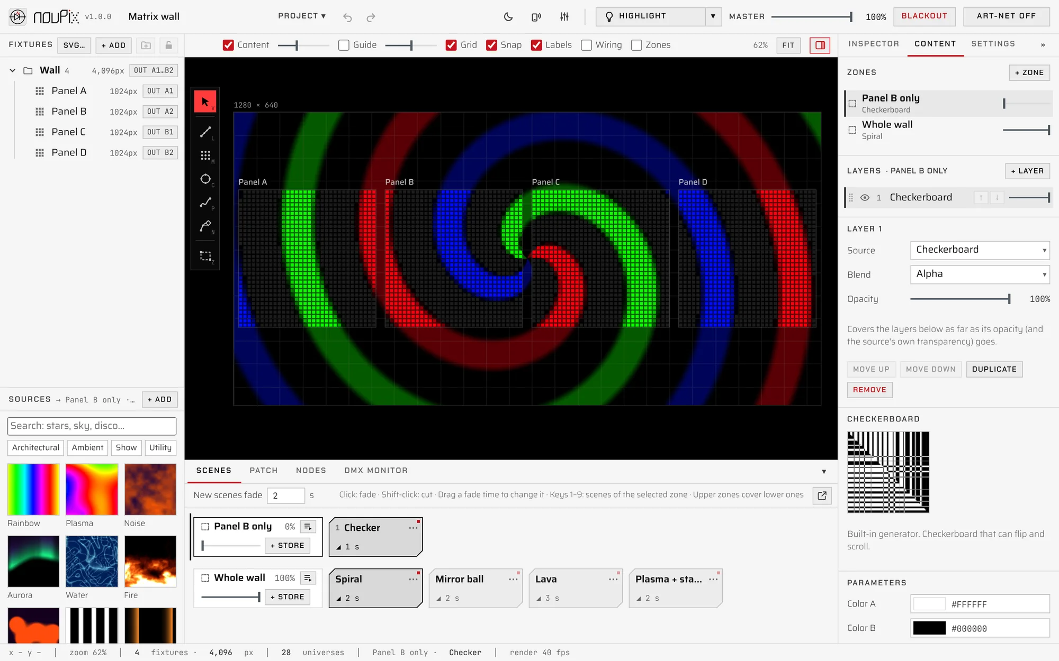Open the Blend Alpha dropdown
The image size is (1059, 661).
tap(980, 274)
